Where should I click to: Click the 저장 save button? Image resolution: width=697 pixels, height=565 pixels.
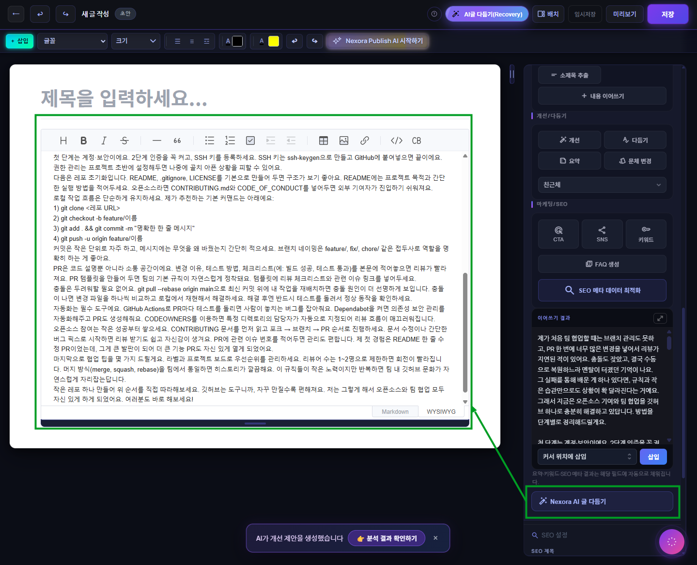click(667, 14)
